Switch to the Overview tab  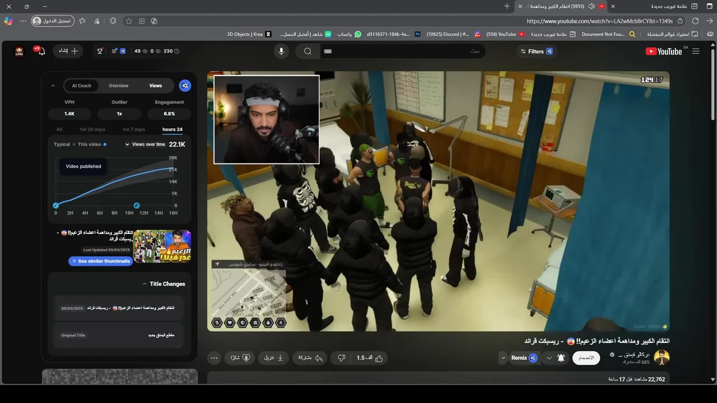point(118,86)
